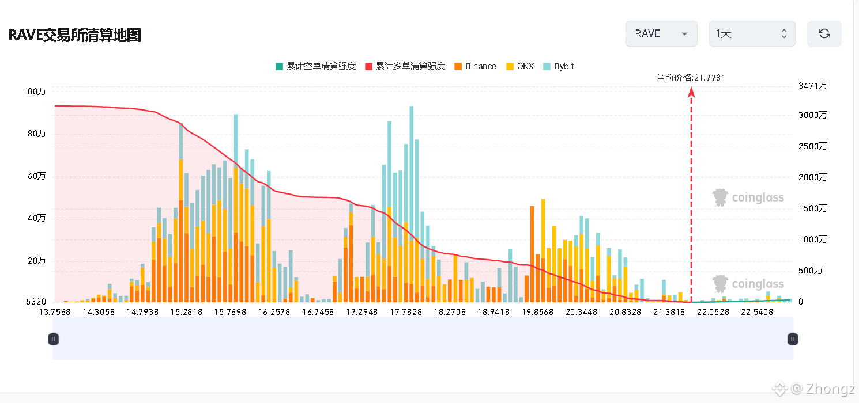Click the orange Binance legend swatch

tap(458, 66)
